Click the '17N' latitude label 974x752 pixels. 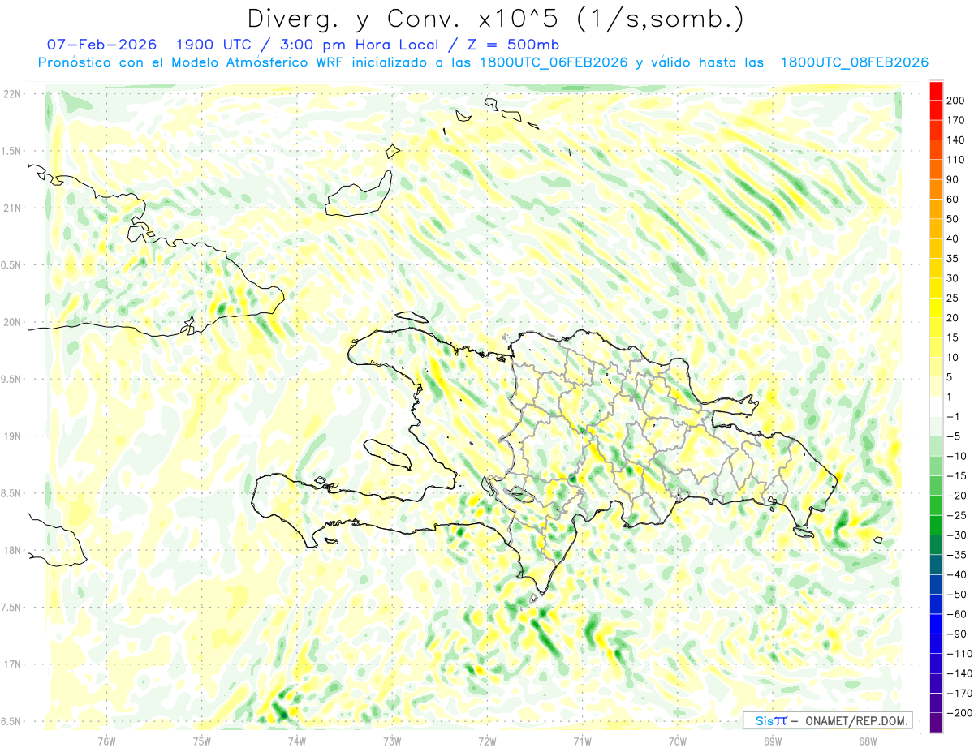12,665
